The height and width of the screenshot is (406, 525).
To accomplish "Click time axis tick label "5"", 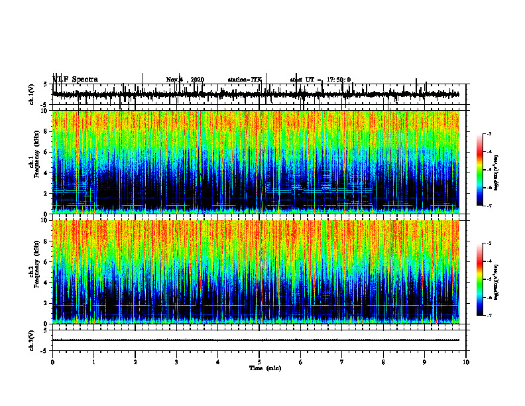I will [259, 362].
